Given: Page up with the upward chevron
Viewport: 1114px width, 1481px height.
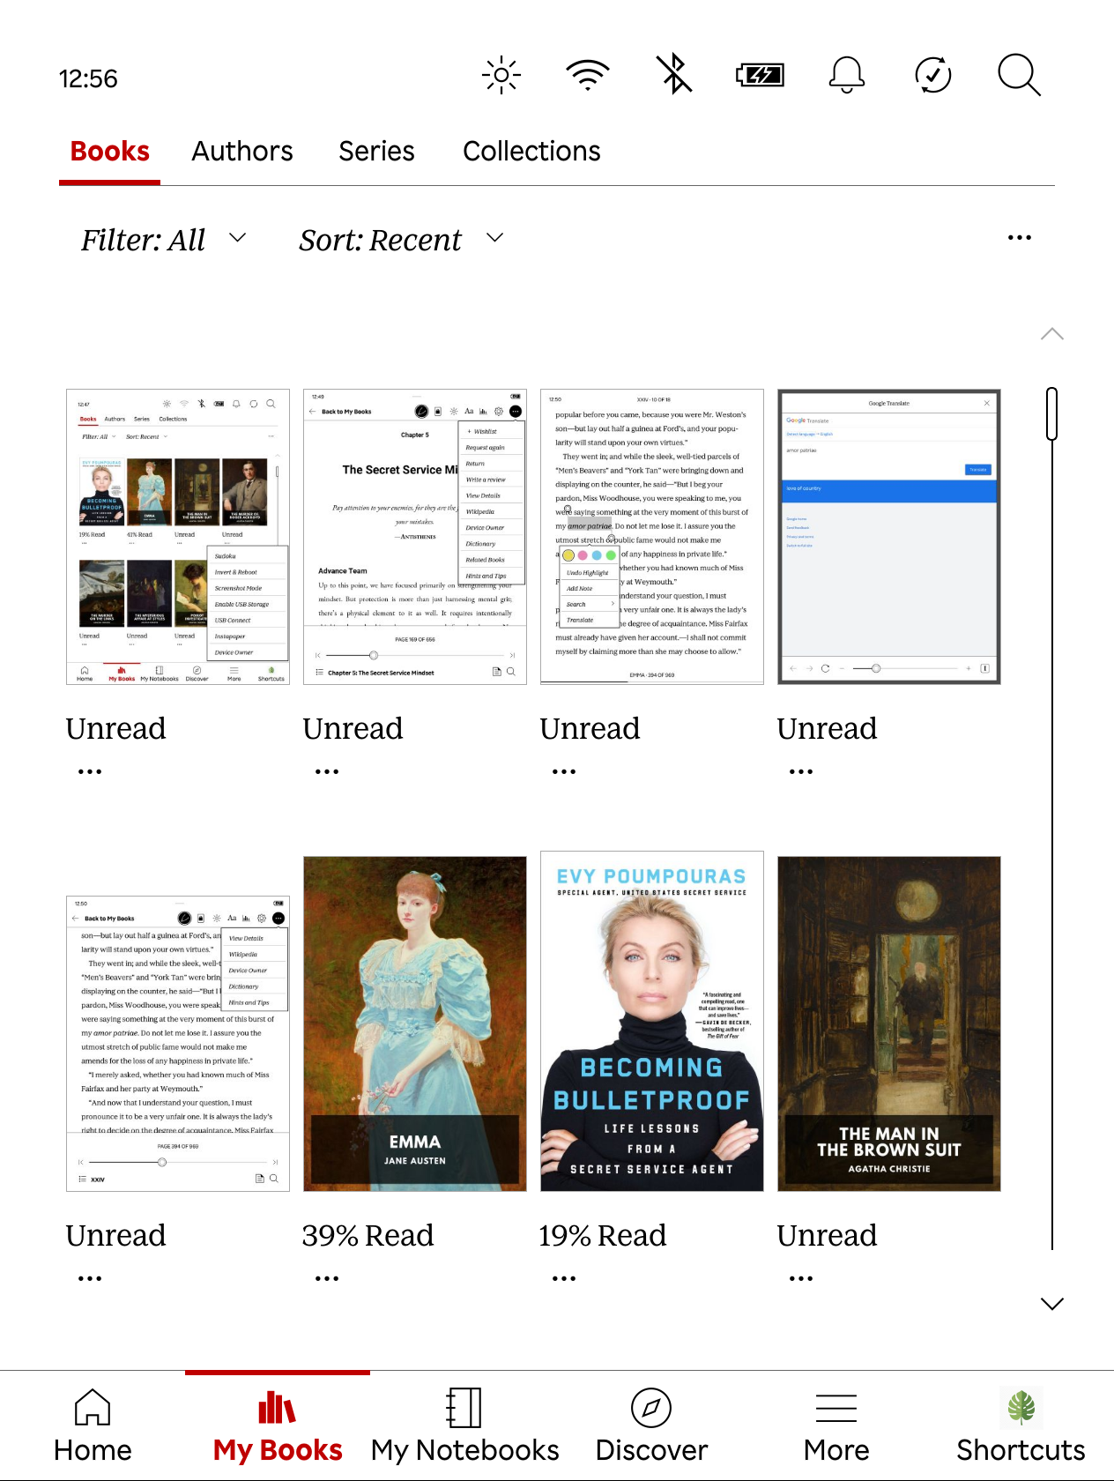Looking at the screenshot, I should [1052, 334].
